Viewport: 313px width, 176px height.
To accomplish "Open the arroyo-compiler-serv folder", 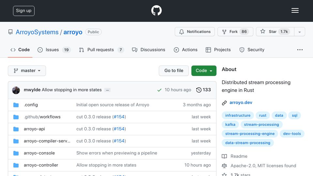I will 47,141.
